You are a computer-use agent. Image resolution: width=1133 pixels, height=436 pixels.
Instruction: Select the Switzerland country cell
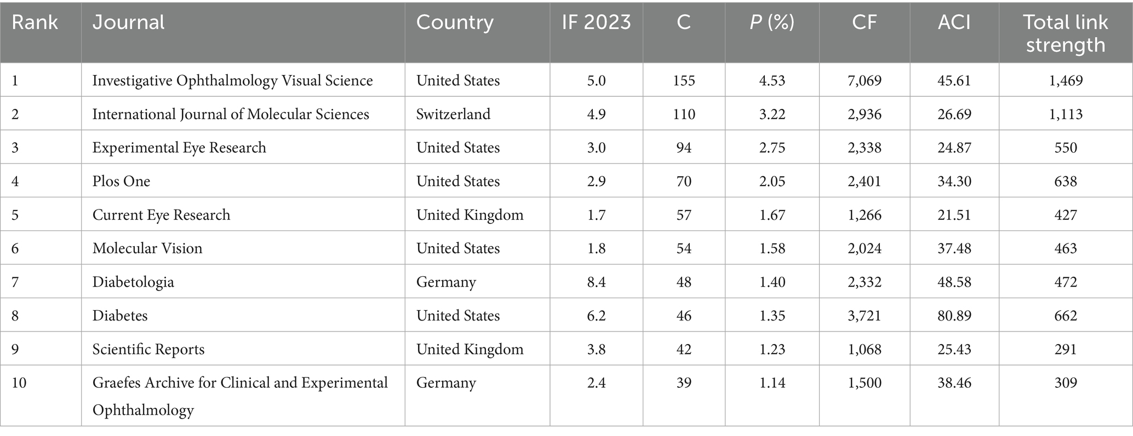click(453, 114)
